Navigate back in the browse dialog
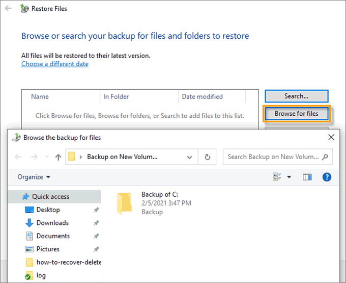The image size is (346, 283). pos(18,157)
